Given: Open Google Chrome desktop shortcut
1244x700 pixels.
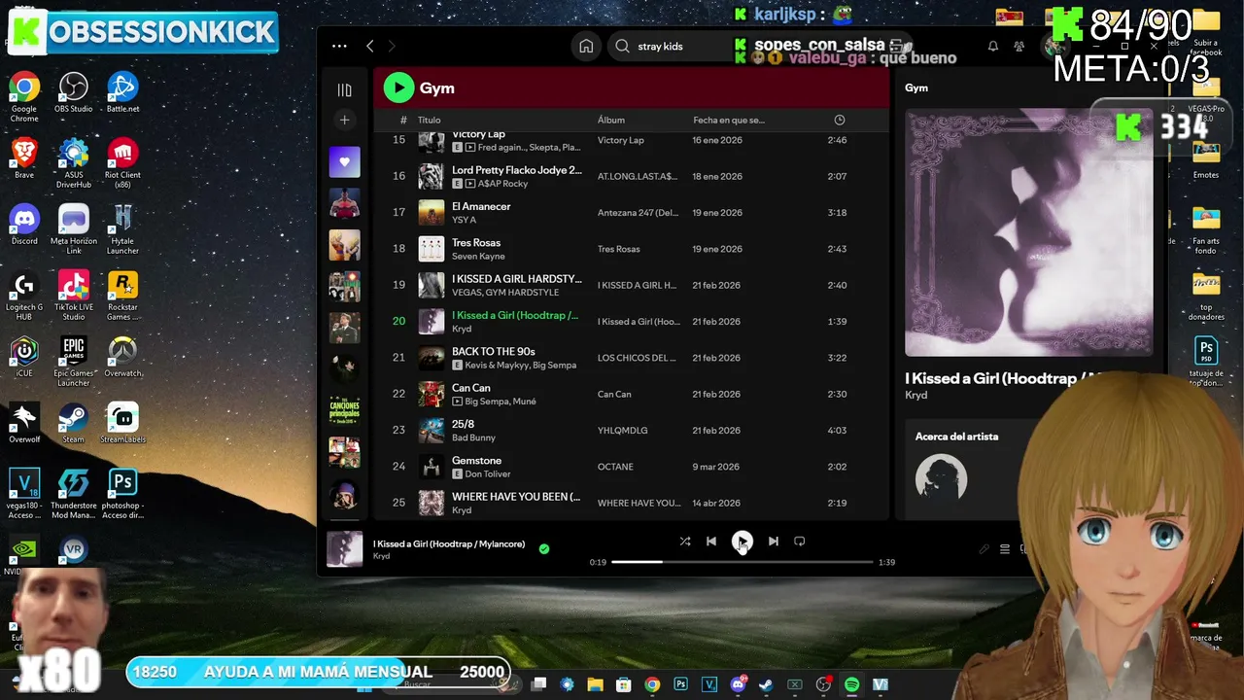Looking at the screenshot, I should point(24,94).
